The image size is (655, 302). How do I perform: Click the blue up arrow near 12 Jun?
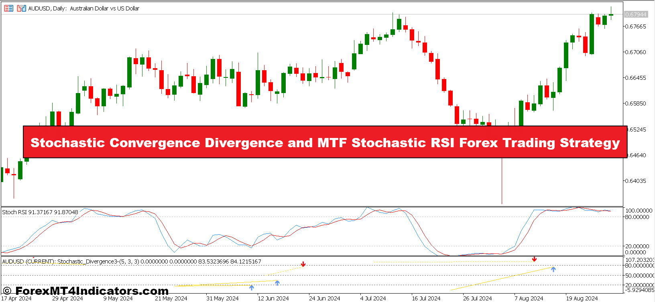tap(277, 283)
